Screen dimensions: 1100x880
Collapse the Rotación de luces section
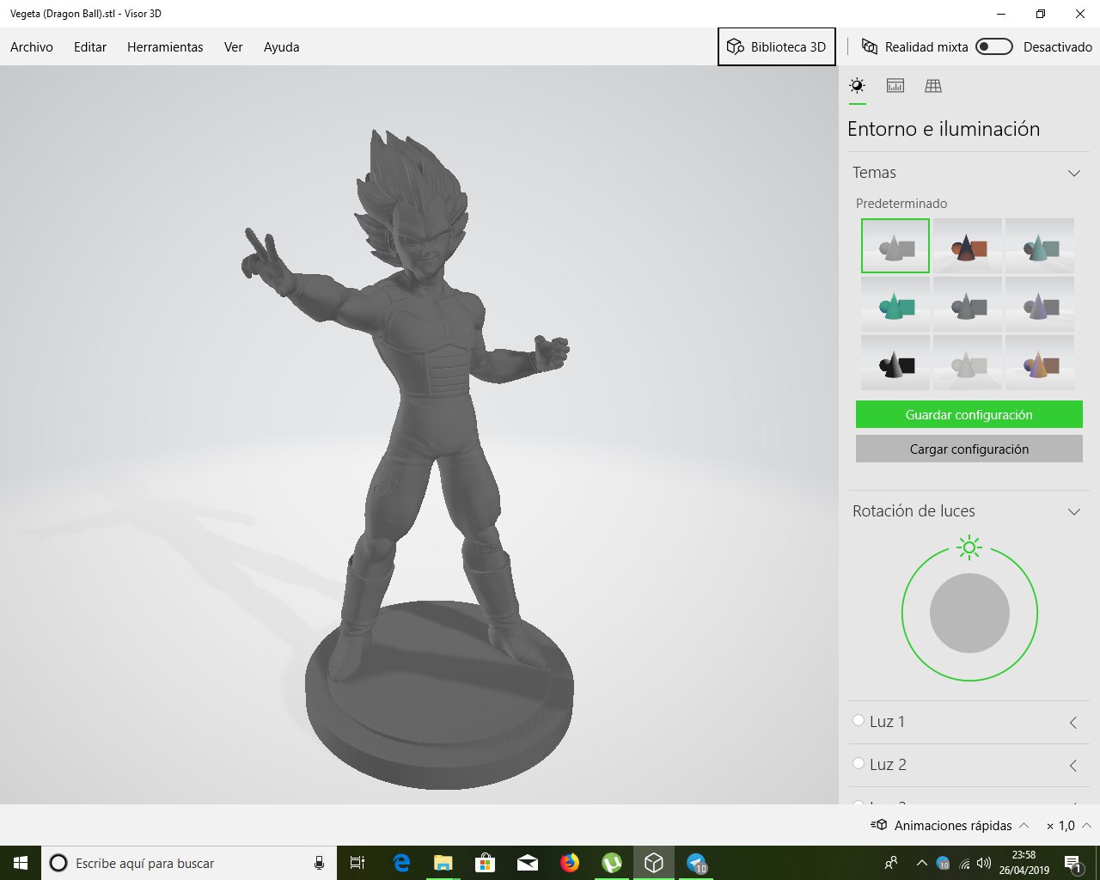[1073, 511]
